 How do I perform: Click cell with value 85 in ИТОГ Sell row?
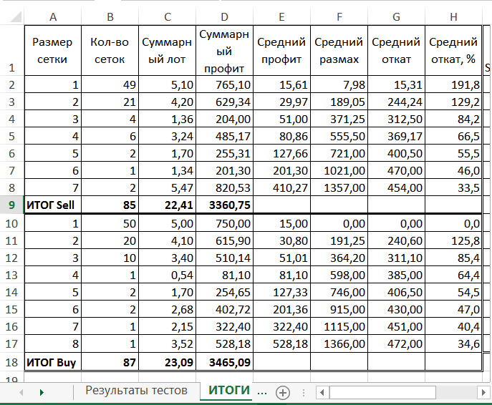[110, 205]
